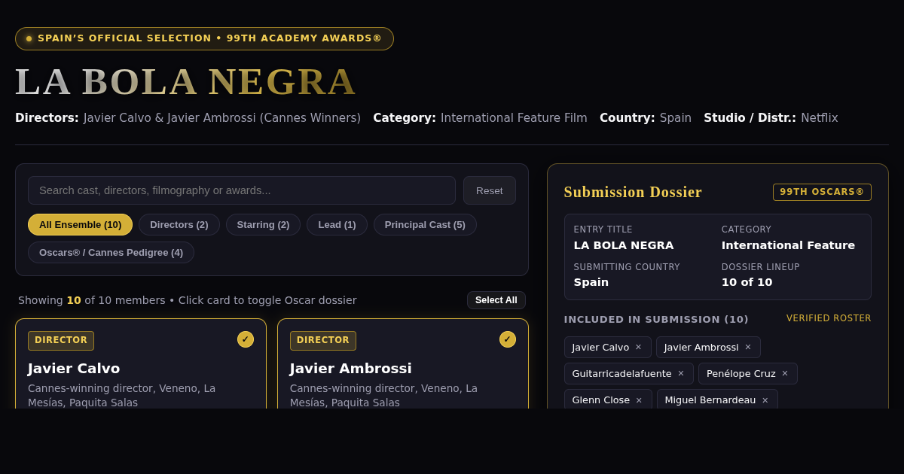Click the 'Netflix' distributor text
904x474 pixels.
click(819, 118)
